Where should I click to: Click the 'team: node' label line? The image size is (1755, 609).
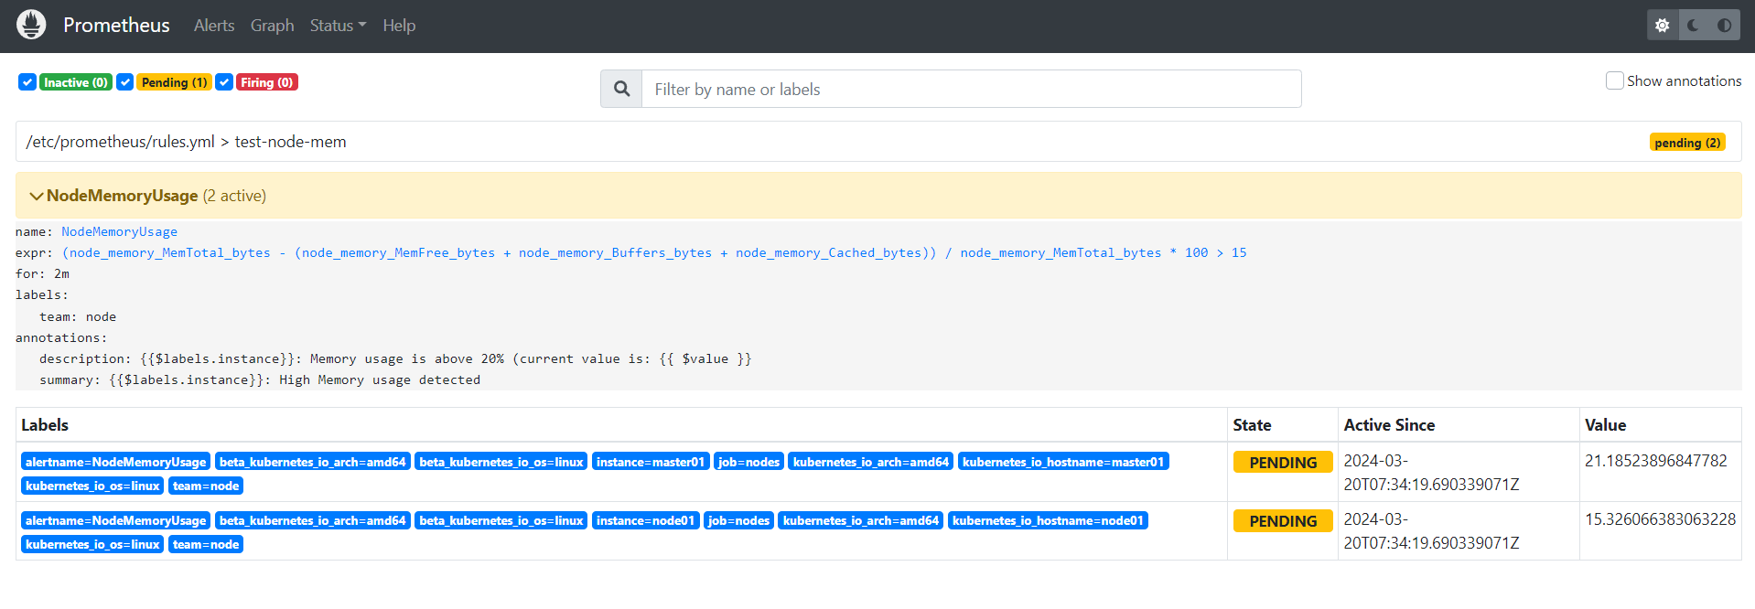tap(78, 317)
